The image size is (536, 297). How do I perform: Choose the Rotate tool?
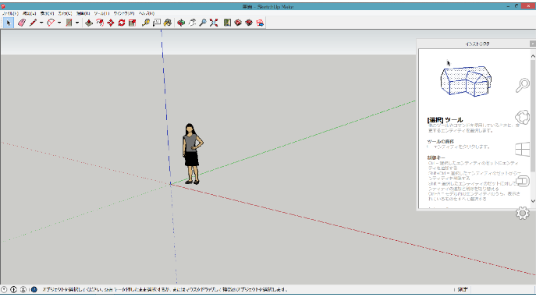(x=122, y=23)
